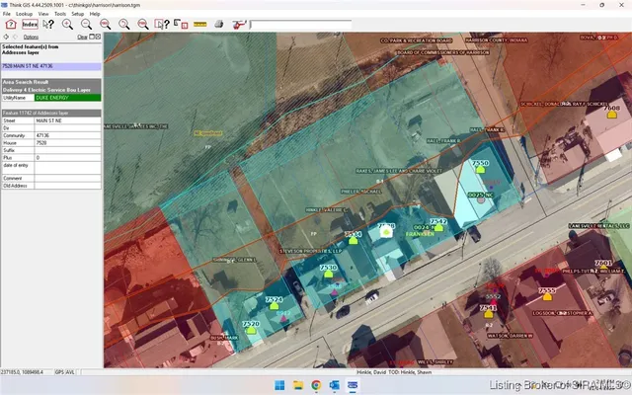Viewport: 632px width, 395px height.
Task: Select the Zoom In magnifier tool
Action: coord(67,23)
